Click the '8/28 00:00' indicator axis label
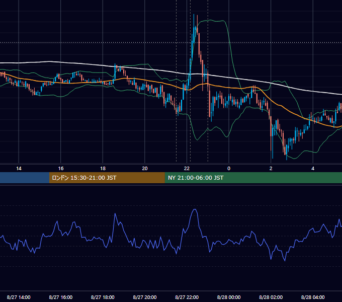Screen dimensions: 342x302 229,297
